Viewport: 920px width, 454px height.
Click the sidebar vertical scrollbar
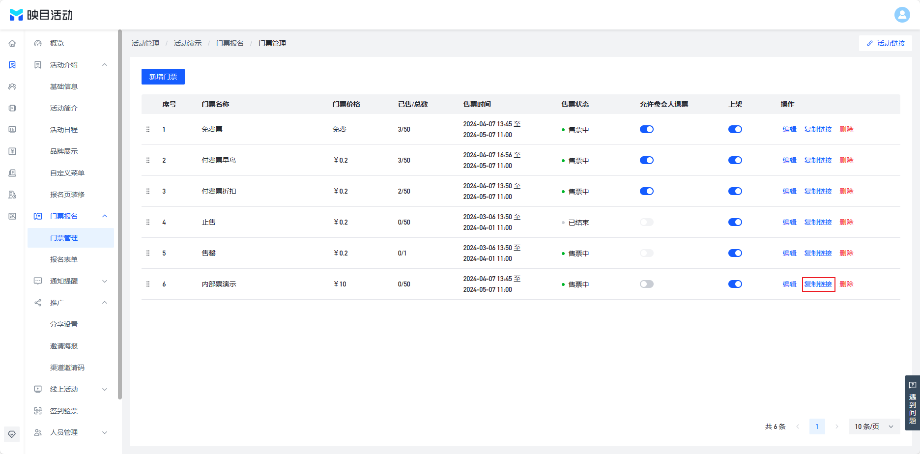[x=120, y=214]
